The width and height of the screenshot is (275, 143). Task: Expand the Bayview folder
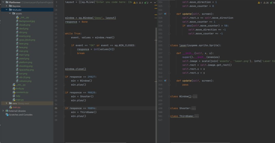click(6, 6)
